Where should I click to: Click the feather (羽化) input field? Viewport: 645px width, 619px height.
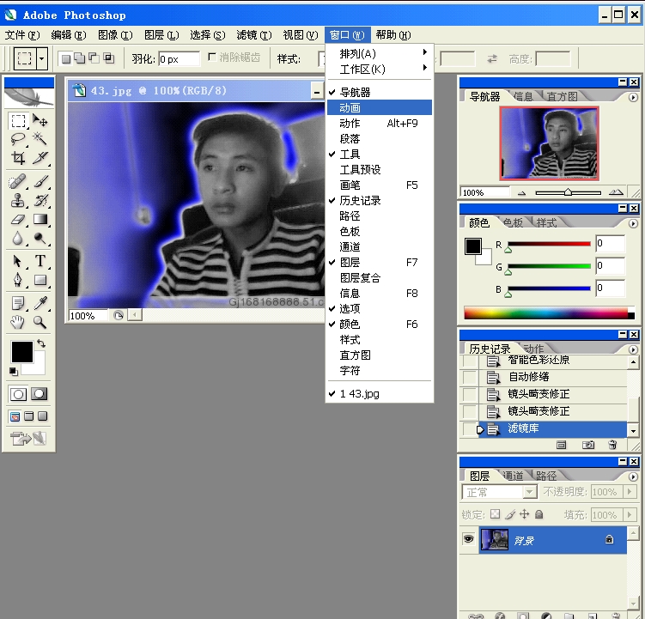(179, 59)
